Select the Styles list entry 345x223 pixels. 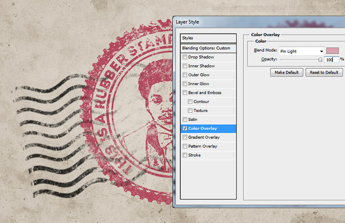point(208,38)
